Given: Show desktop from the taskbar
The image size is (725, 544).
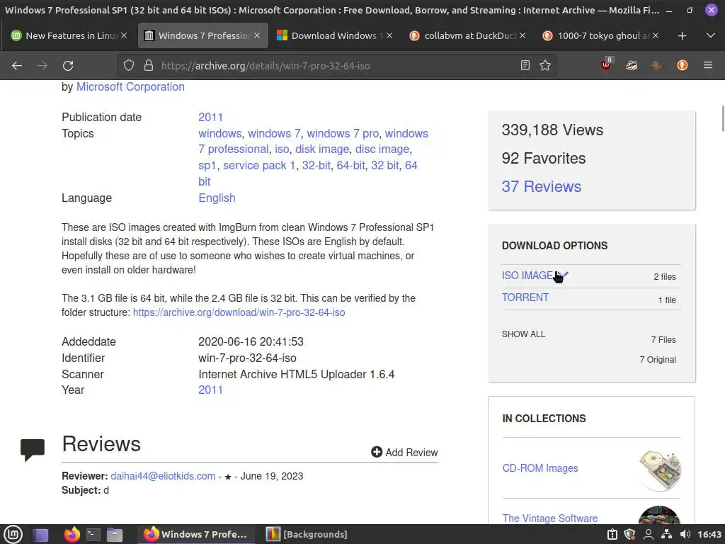Looking at the screenshot, I should click(40, 535).
